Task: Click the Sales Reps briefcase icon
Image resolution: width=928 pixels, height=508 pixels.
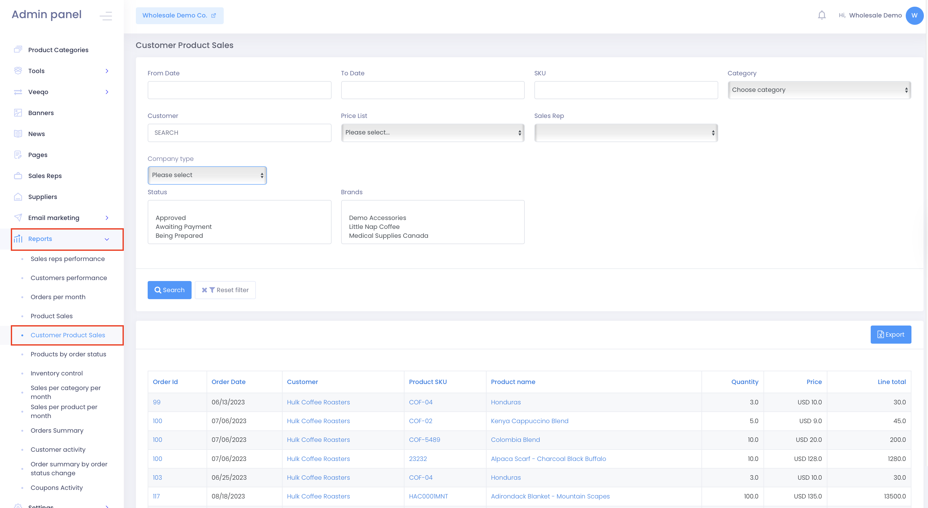Action: coord(18,175)
